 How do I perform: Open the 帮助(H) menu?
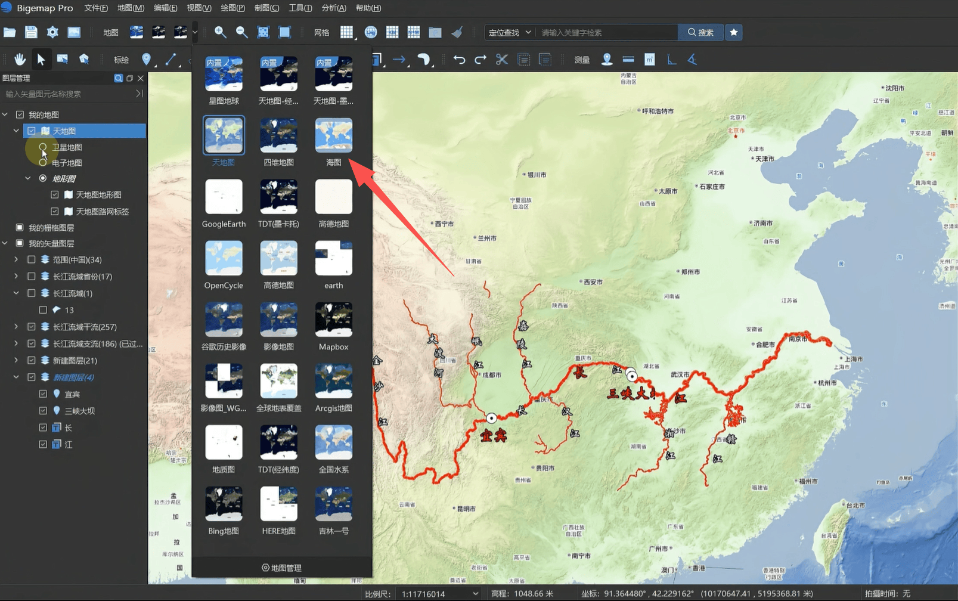click(x=368, y=8)
